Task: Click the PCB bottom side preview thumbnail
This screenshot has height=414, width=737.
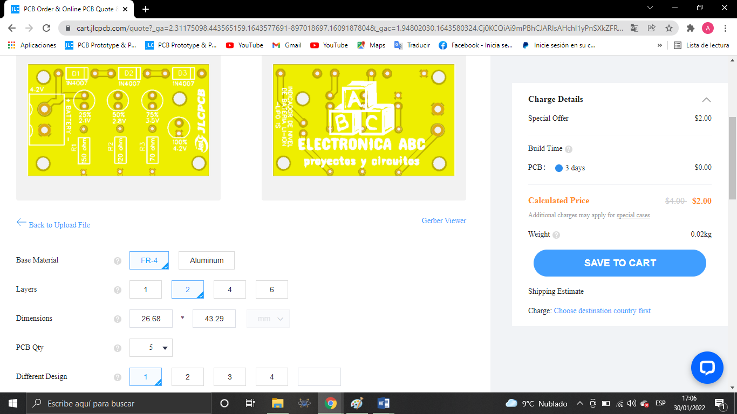Action: 364,120
